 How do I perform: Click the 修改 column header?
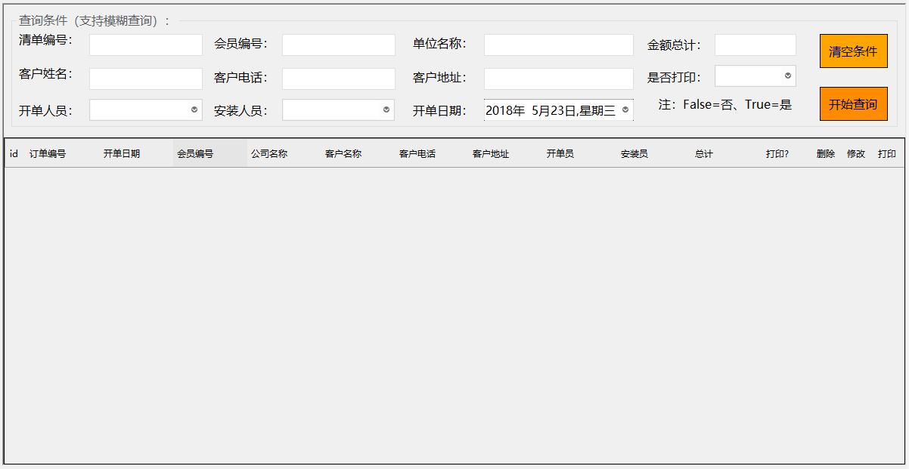click(856, 153)
